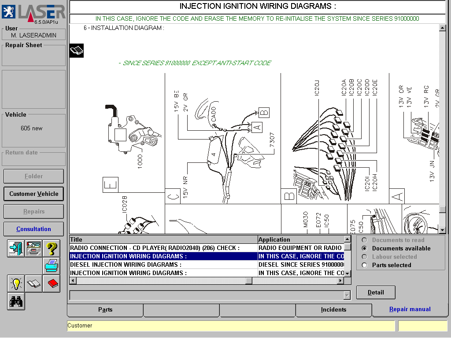Click the diagram scrollbar down arrow

click(442, 230)
